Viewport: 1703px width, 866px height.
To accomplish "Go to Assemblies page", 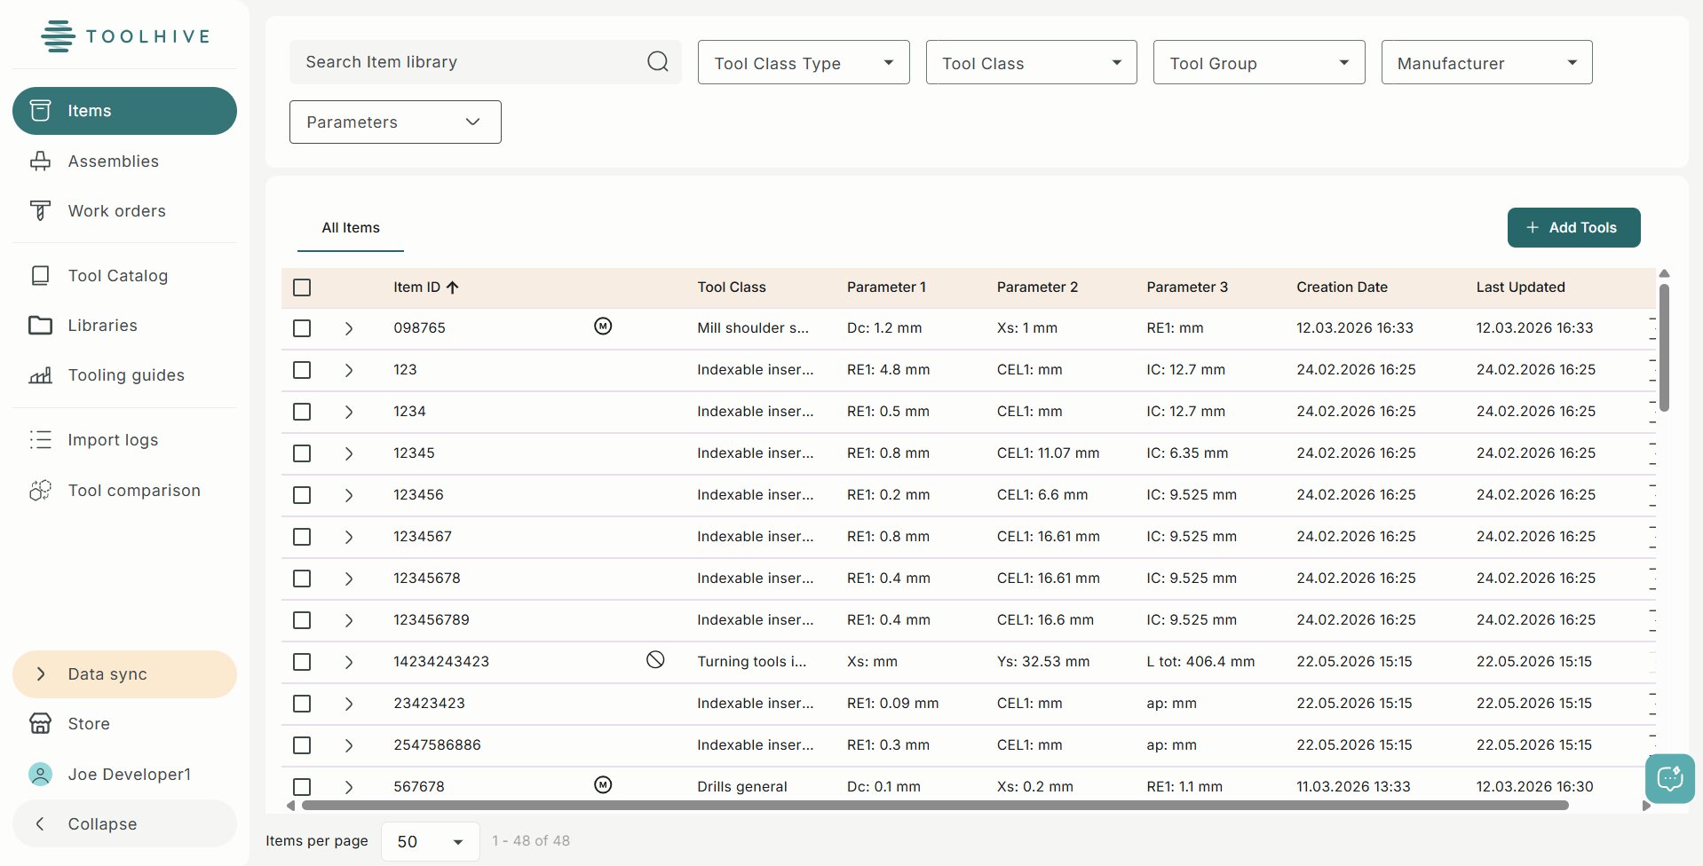I will (x=124, y=161).
